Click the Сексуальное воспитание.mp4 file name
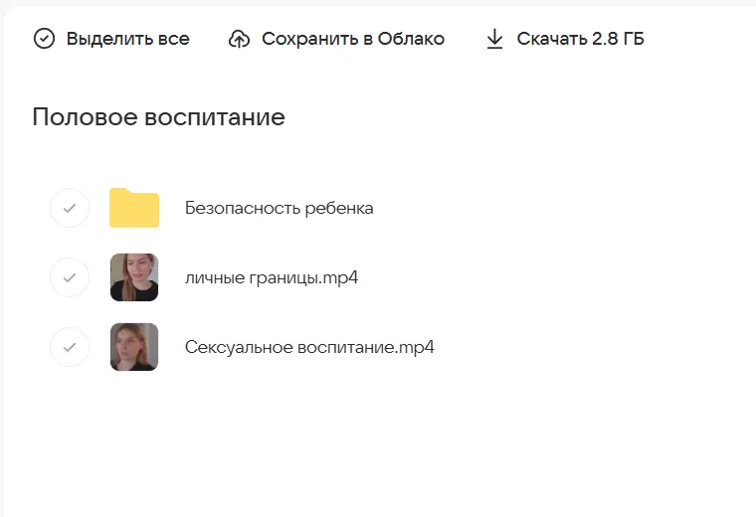This screenshot has width=756, height=517. [309, 347]
